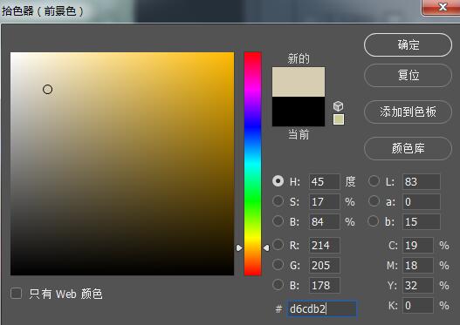Click the C field showing 19

[x=417, y=245]
